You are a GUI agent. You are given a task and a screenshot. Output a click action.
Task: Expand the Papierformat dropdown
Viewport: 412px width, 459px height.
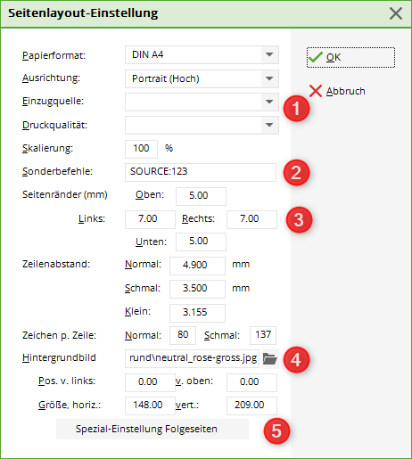[x=269, y=54]
